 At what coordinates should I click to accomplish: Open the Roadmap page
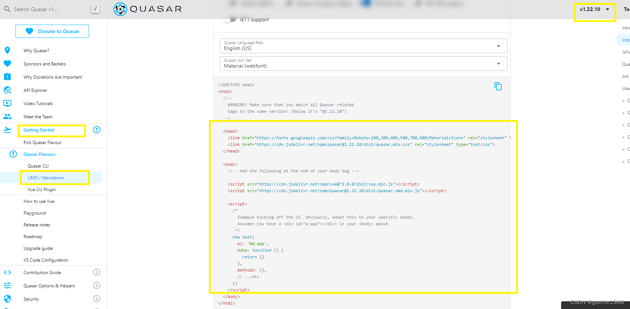pos(33,237)
